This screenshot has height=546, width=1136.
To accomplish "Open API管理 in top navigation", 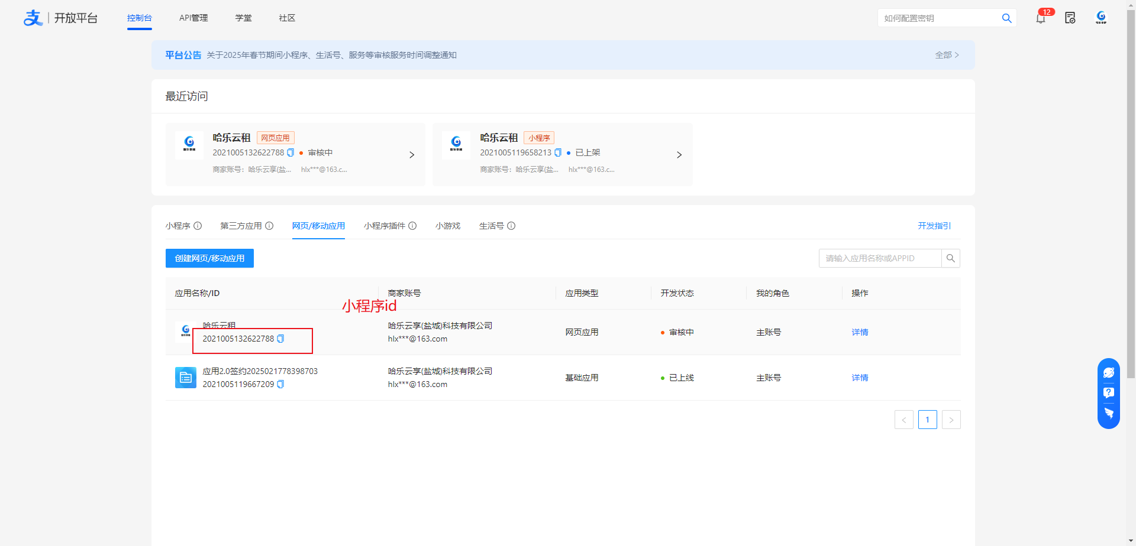I will point(193,18).
